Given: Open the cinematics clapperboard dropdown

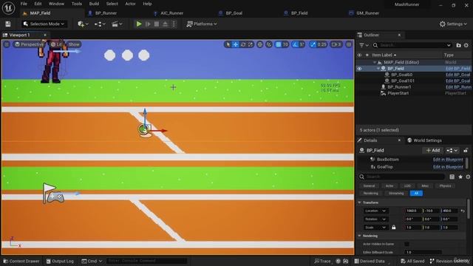Looking at the screenshot, I should pyautogui.click(x=117, y=24).
